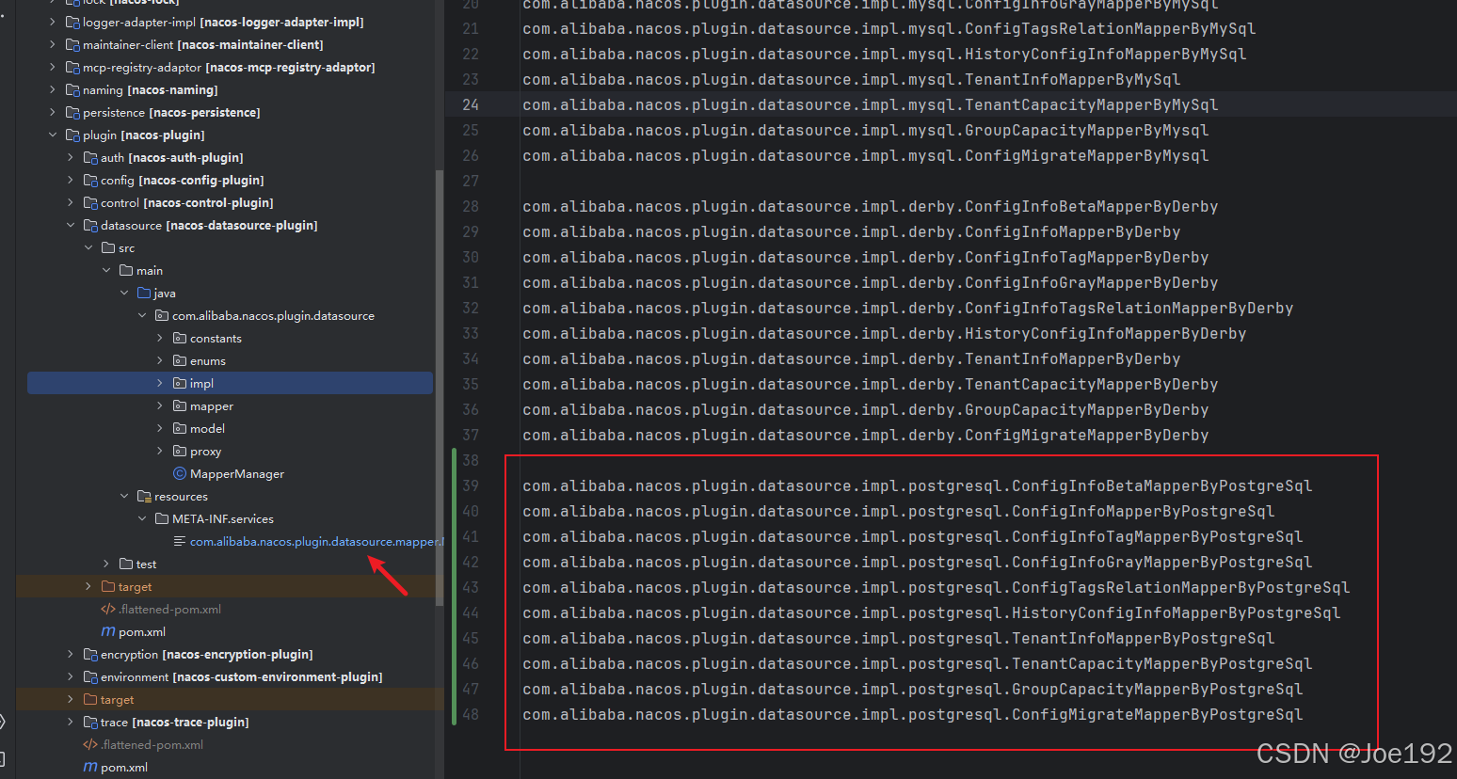1457x779 pixels.
Task: Click line number 48 in the gutter
Action: click(x=471, y=714)
